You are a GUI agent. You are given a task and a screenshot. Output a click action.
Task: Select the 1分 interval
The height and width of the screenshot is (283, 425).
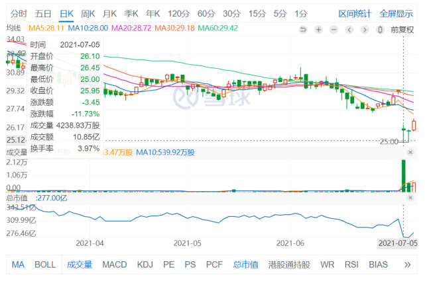pos(301,13)
